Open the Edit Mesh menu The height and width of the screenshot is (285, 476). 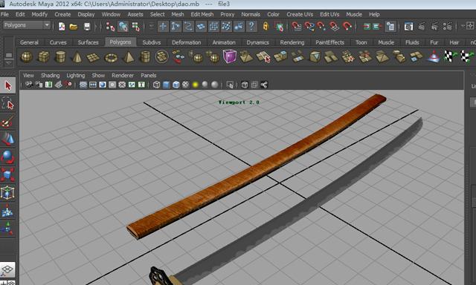pos(202,14)
